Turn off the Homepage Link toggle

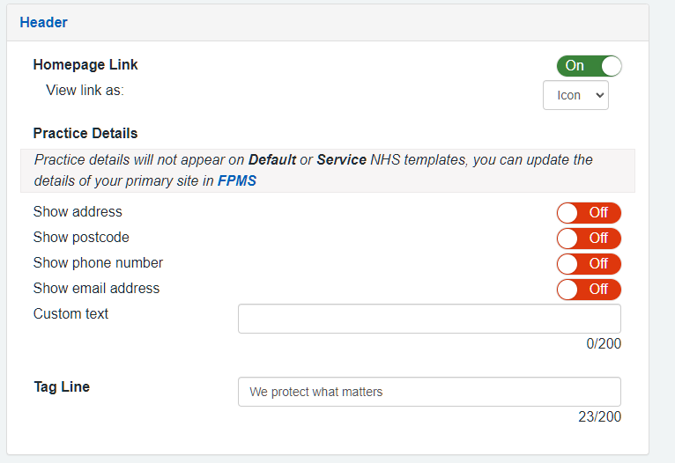[x=589, y=66]
